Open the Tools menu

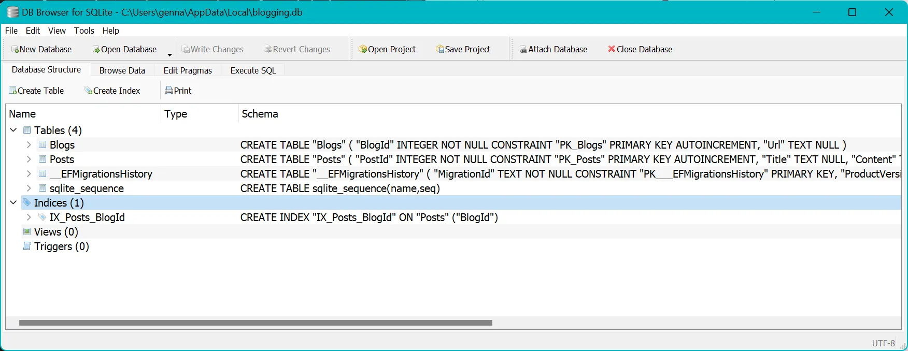(84, 31)
